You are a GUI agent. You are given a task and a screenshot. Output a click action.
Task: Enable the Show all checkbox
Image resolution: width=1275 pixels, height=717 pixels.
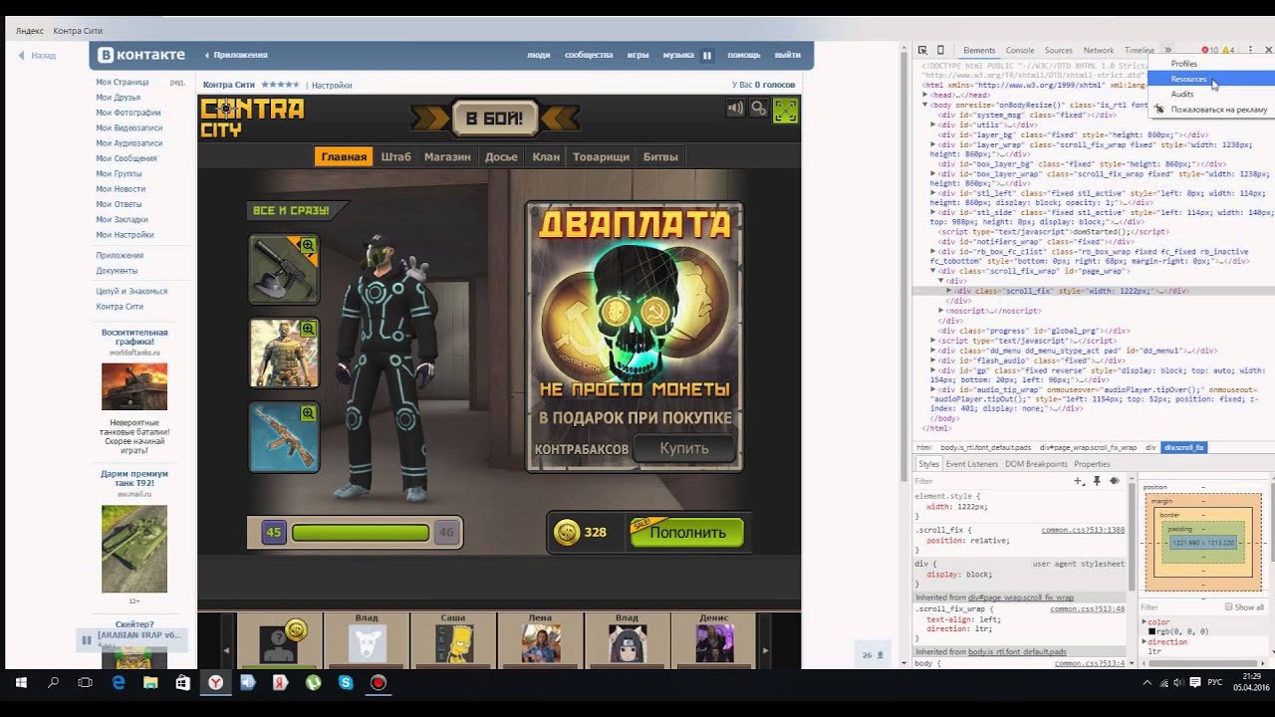click(x=1228, y=606)
